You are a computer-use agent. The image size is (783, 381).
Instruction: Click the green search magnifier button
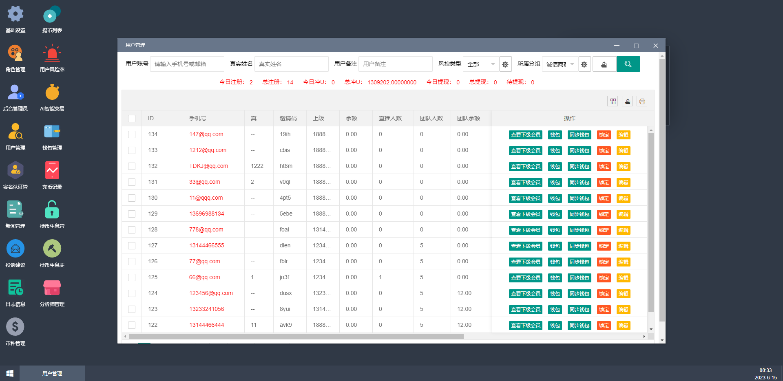tap(628, 64)
